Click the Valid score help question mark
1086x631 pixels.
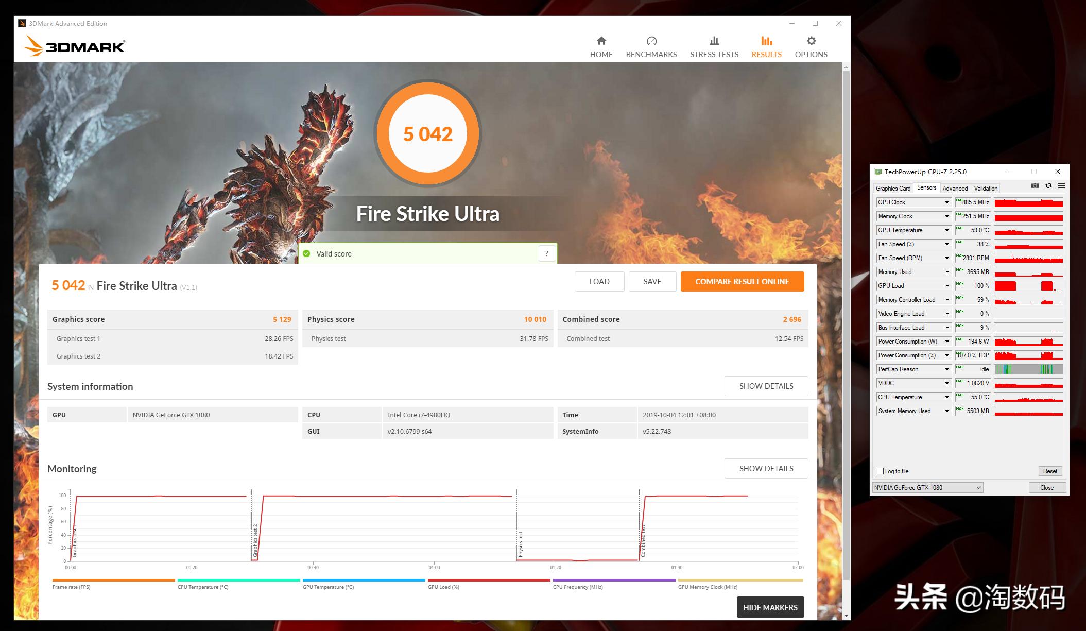click(546, 253)
